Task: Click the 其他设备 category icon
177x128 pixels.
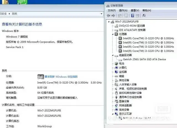Action: coord(116,81)
